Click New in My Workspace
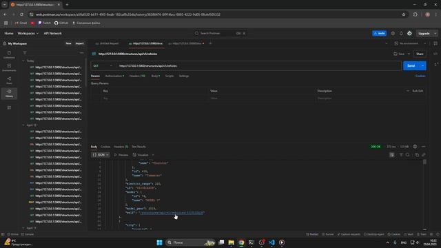Screen dimensions: 441x248 68,43
